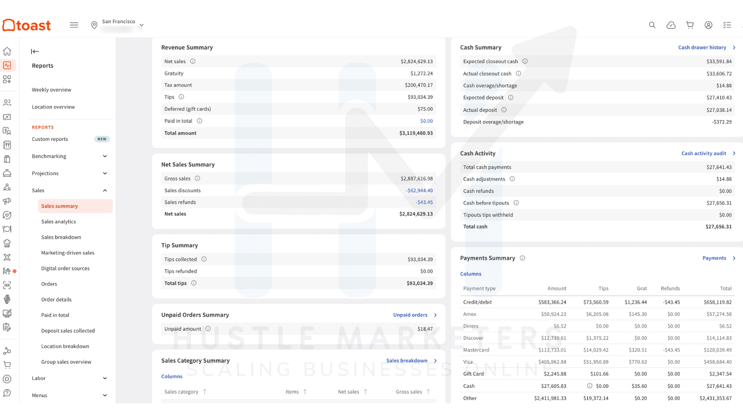Screen dimensions: 743x418
Task: Open the Marketing megaphone icon in the rail
Action: pos(7,201)
